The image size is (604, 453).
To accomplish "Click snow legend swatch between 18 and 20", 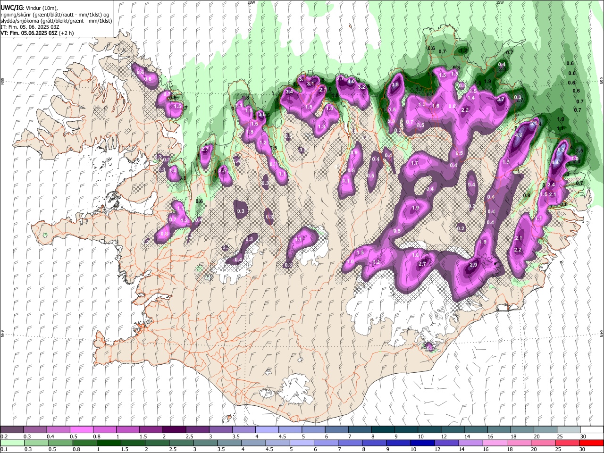I will coord(522,430).
